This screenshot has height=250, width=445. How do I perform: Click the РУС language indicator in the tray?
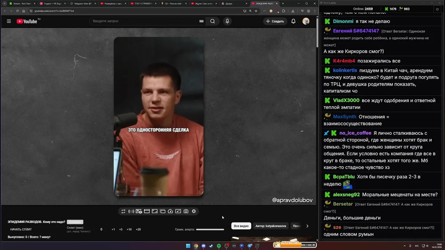click(417, 246)
